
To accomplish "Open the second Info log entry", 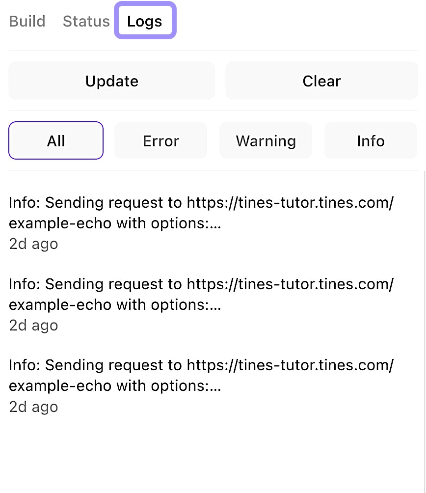I will click(x=147, y=294).
